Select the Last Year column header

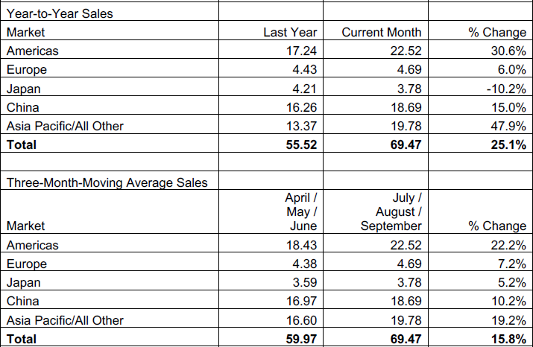(x=290, y=32)
